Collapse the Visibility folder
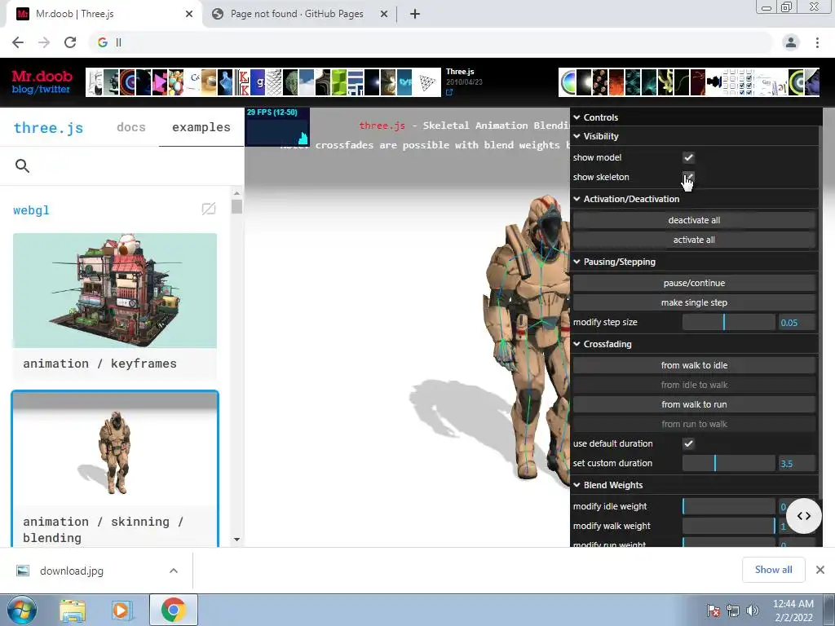This screenshot has width=835, height=626. [695, 136]
